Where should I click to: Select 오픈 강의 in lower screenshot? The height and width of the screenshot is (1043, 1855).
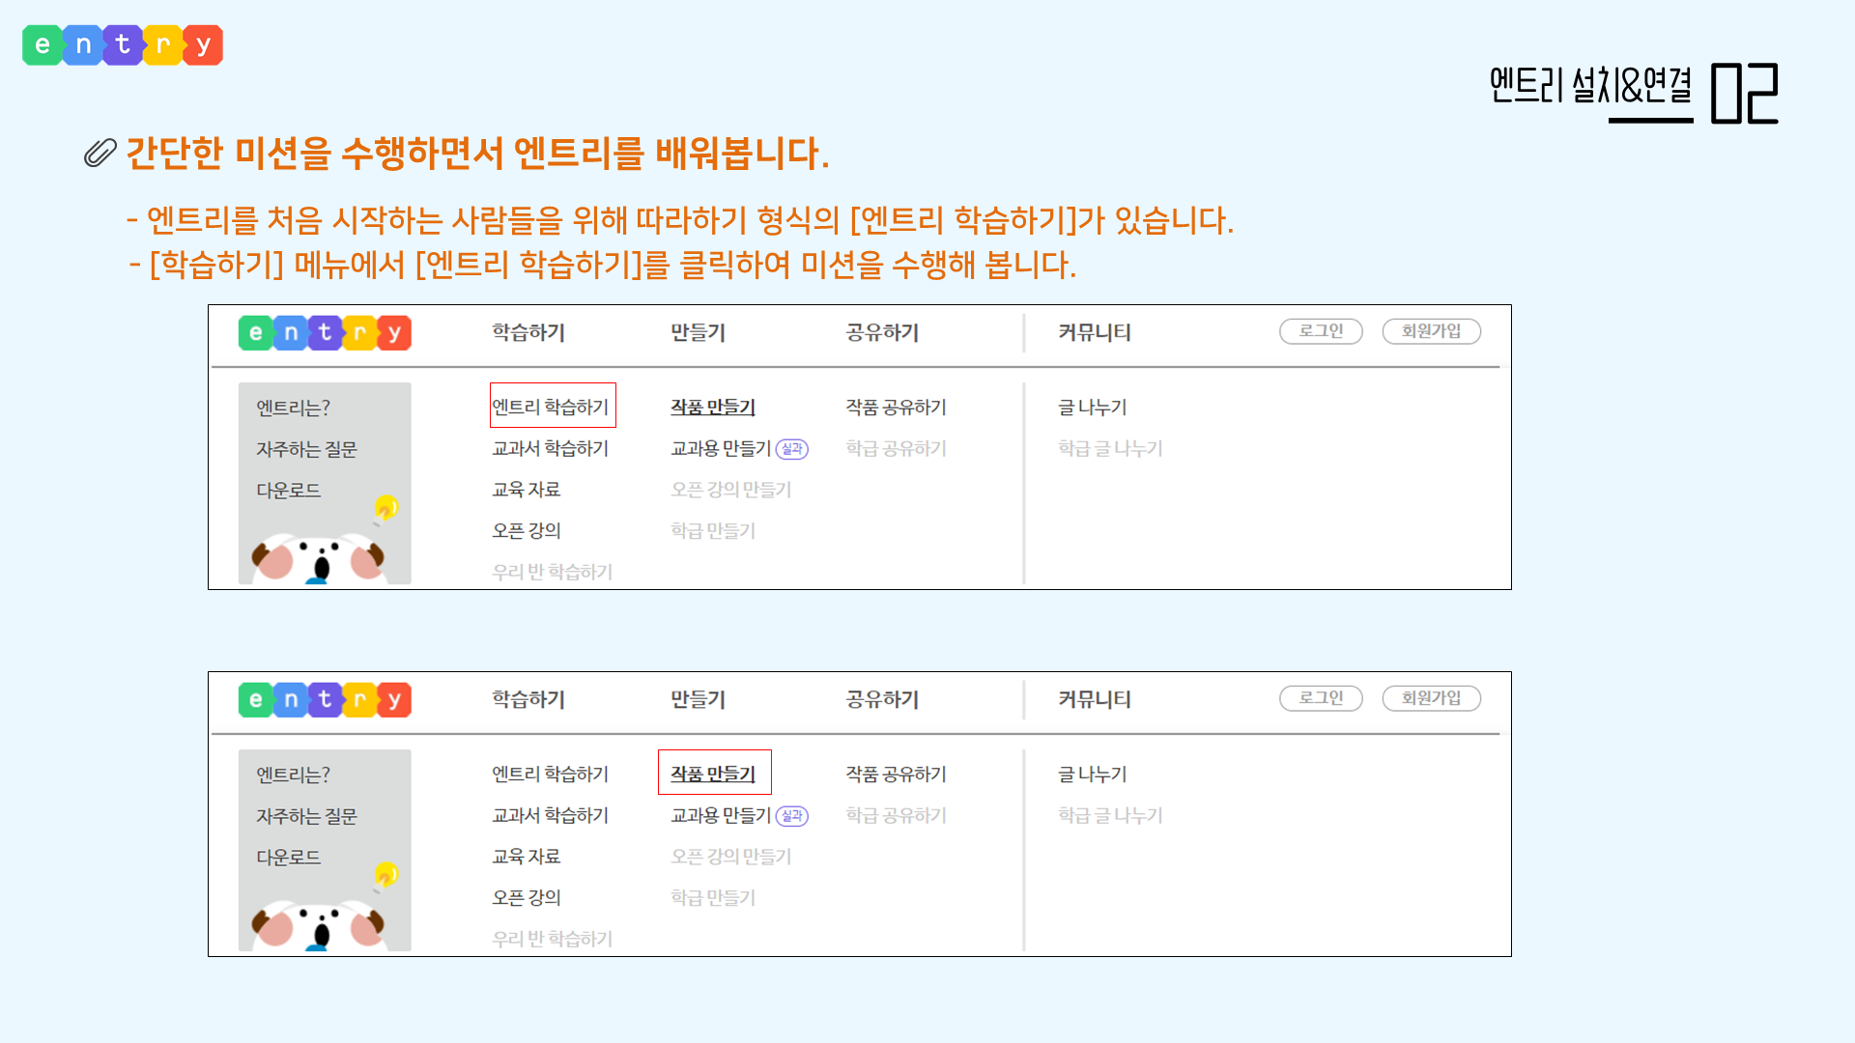[x=527, y=897]
